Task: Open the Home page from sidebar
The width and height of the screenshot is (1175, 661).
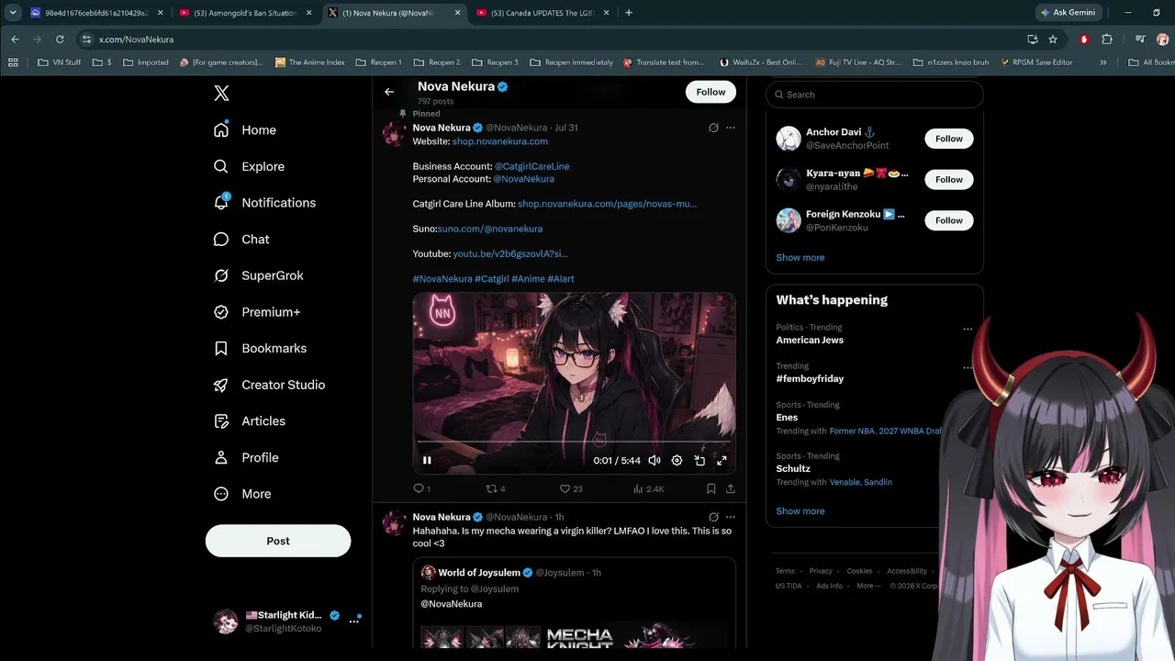Action: tap(244, 130)
